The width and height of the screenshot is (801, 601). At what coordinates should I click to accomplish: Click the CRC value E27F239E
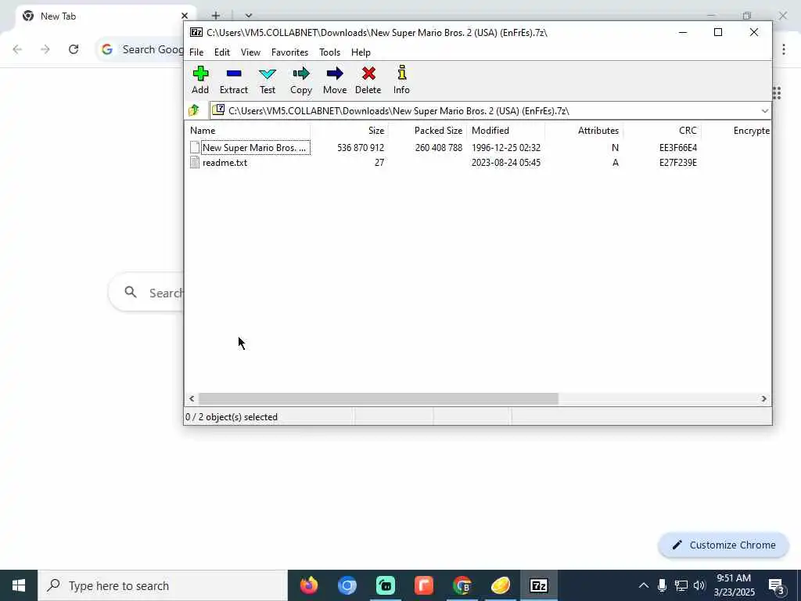coord(678,163)
